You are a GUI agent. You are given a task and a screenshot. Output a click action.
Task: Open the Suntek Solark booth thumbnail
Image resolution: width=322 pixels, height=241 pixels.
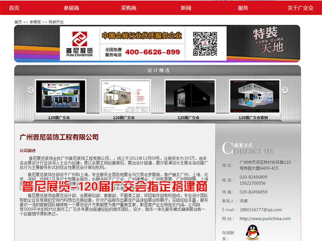pos(61,96)
